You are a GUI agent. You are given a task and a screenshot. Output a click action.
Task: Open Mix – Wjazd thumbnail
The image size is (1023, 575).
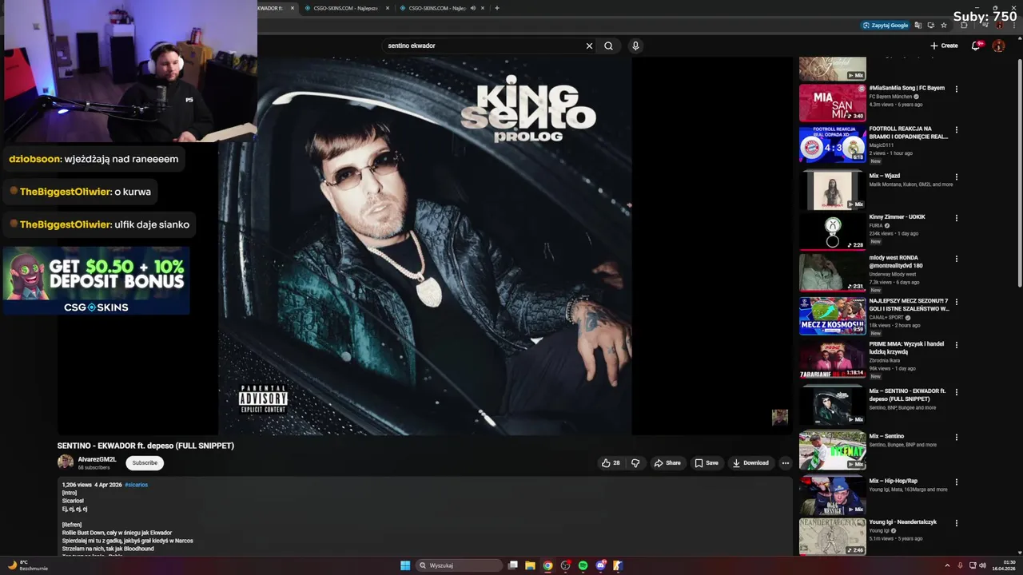[x=832, y=191]
